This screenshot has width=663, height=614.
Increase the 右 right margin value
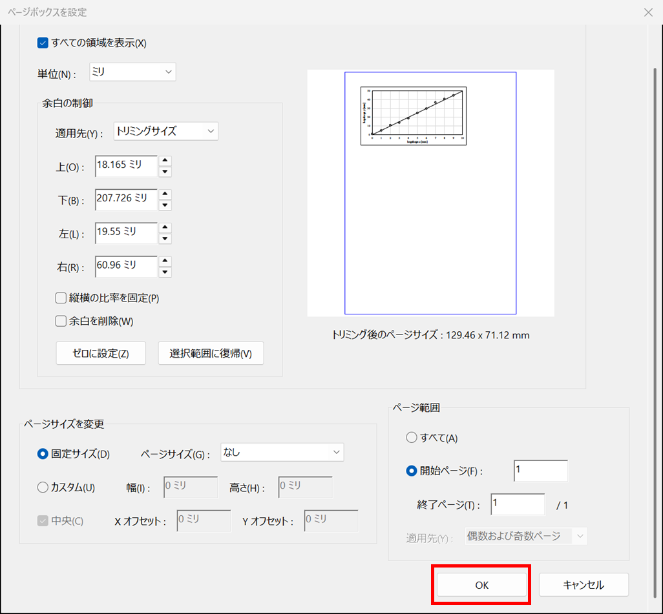pos(165,261)
